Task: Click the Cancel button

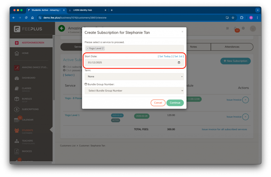Action: coord(158,103)
